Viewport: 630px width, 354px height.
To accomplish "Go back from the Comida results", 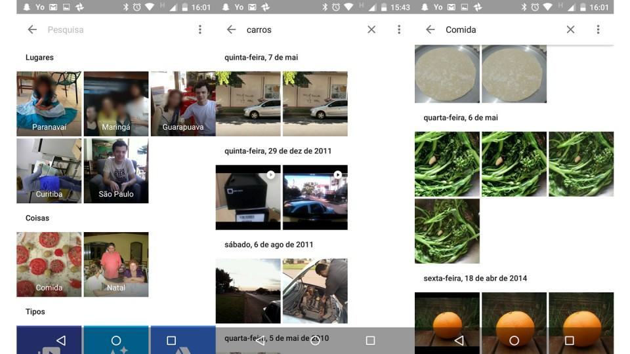I will click(430, 29).
